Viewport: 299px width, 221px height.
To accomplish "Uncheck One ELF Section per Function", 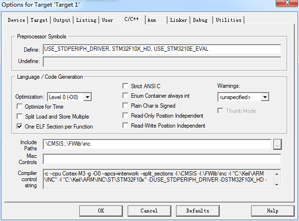I will coord(20,127).
